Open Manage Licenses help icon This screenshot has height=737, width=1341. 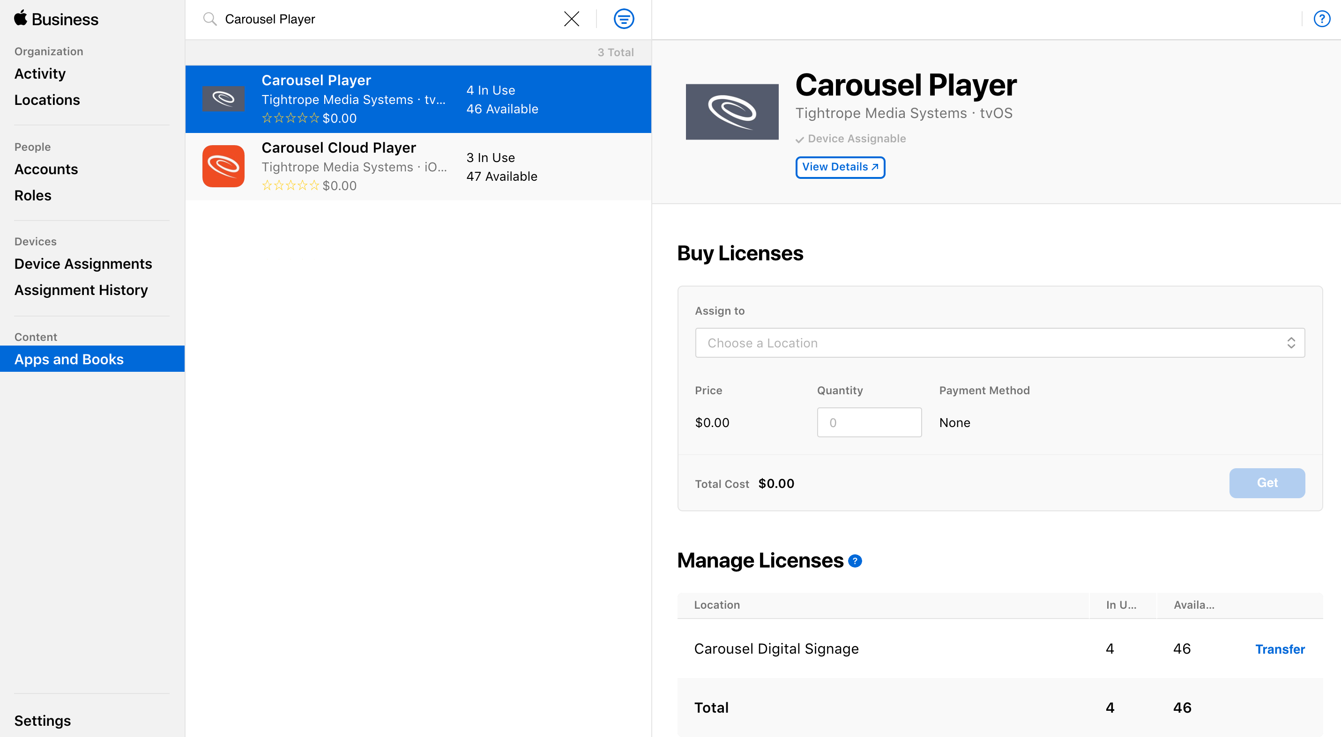(855, 560)
